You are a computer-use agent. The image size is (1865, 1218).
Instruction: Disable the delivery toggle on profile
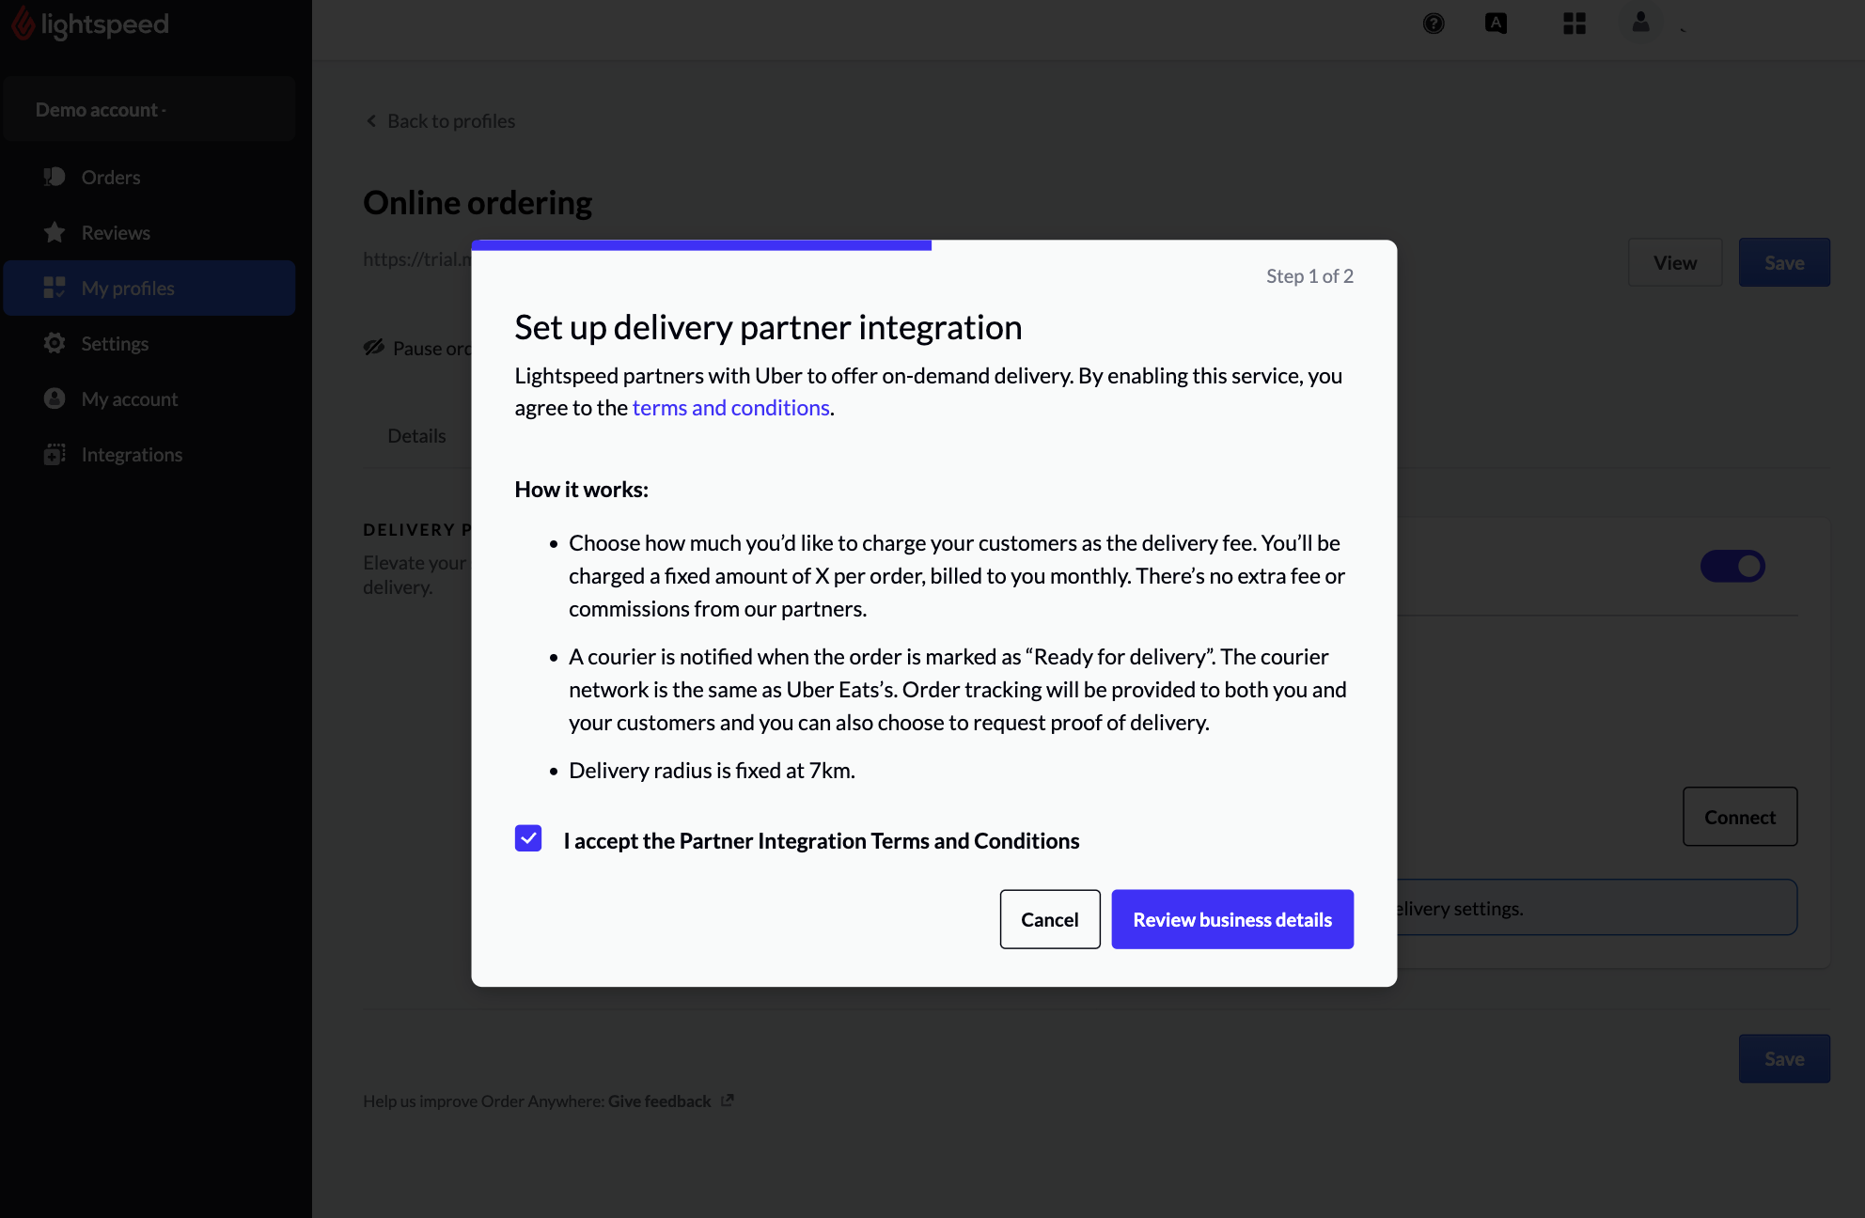click(x=1733, y=566)
